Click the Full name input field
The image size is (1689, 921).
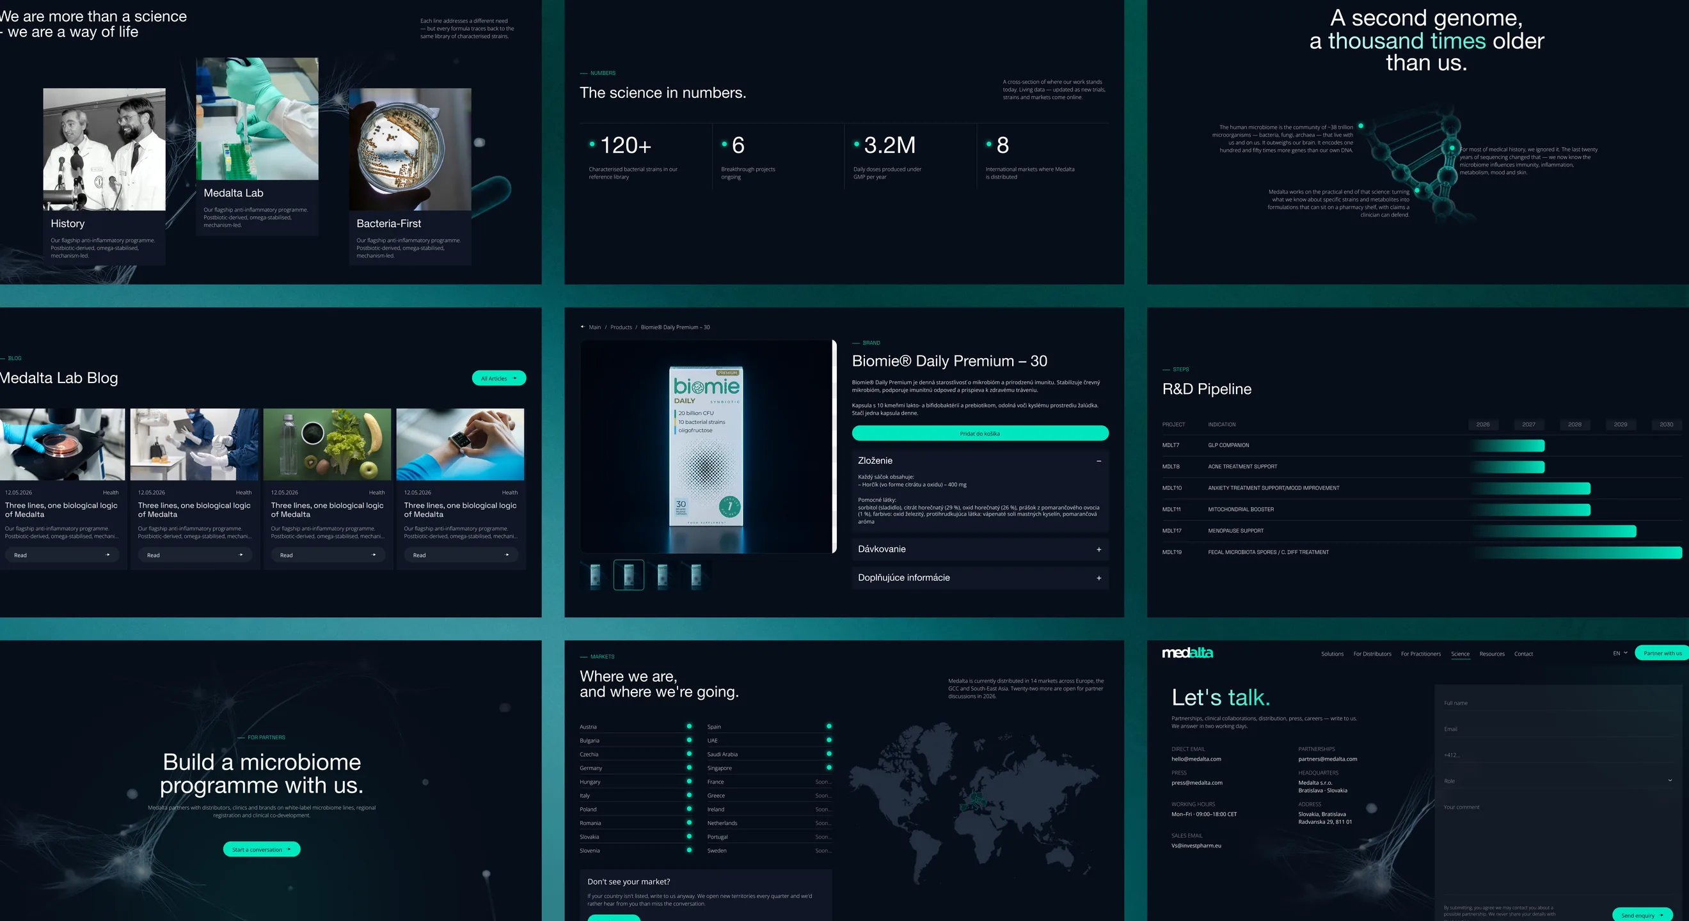[1558, 703]
